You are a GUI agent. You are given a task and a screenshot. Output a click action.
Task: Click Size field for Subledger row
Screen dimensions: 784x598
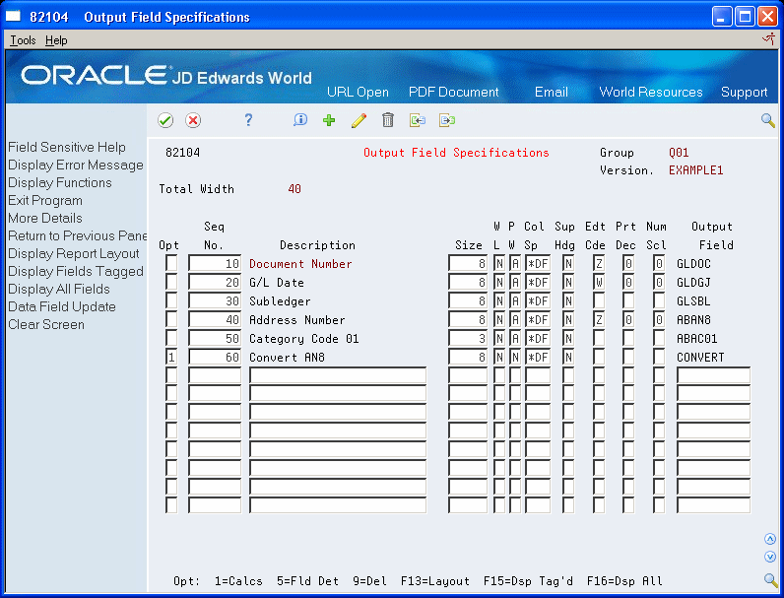468,301
